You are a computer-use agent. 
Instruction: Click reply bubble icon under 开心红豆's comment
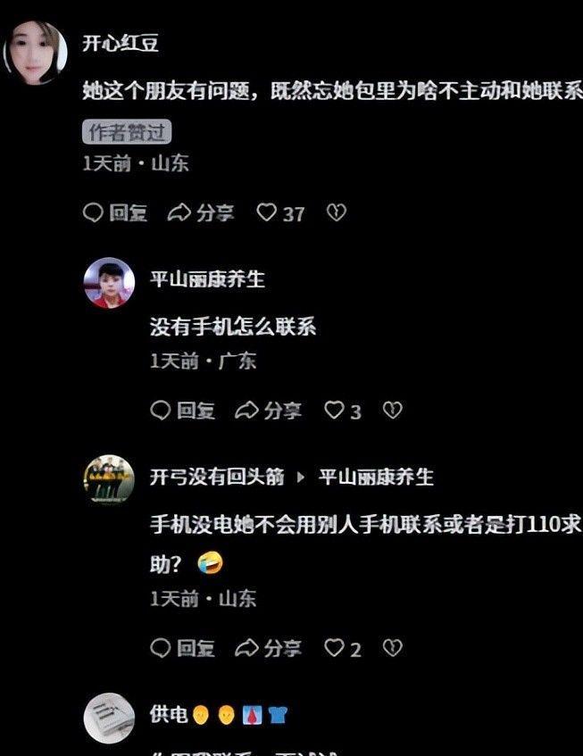[93, 212]
